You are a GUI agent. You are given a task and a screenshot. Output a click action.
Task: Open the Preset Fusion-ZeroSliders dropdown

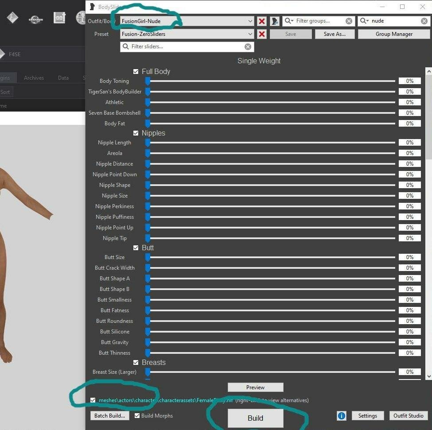point(187,34)
